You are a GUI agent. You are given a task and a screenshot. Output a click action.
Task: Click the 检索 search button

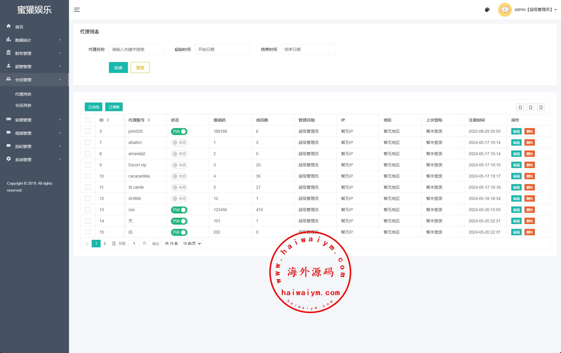[118, 68]
